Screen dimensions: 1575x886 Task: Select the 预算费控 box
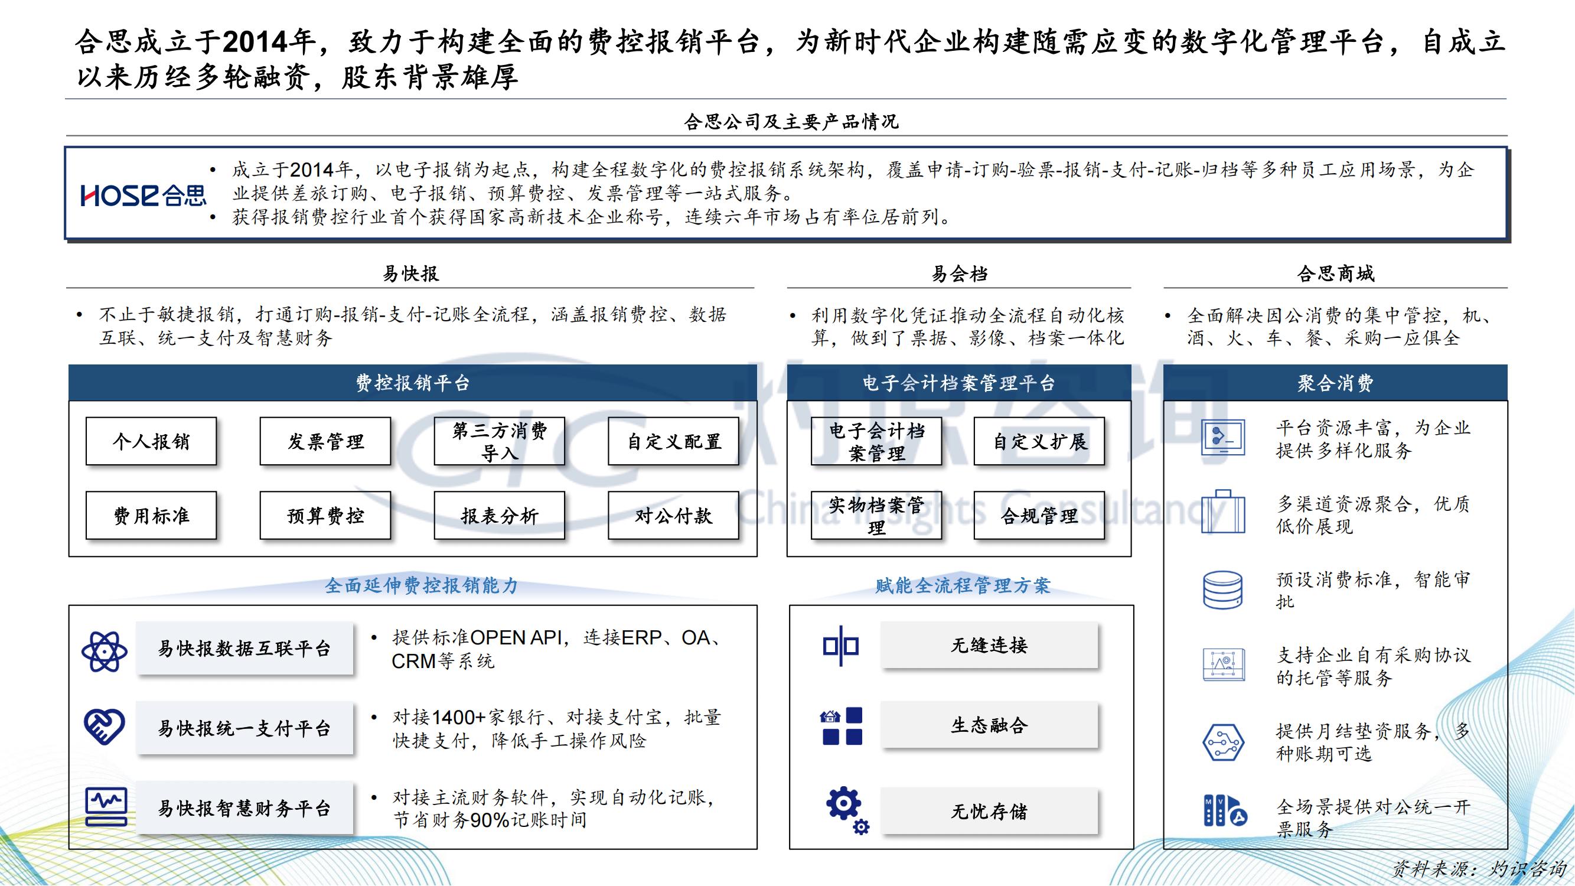(x=325, y=516)
